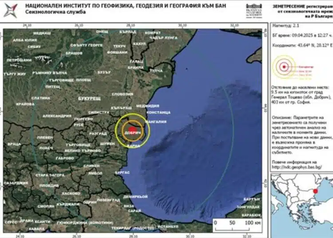Click the ФОКШАНИ city label
This screenshot has width=333, height=238.
coord(117,52)
